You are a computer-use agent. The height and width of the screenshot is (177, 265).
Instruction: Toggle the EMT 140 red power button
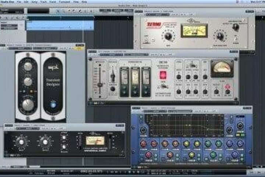tap(163, 75)
